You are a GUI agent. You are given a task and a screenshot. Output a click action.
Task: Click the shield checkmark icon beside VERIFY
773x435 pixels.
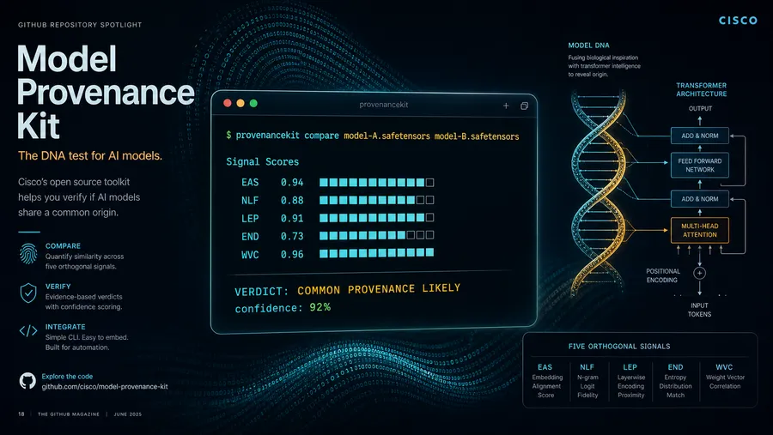(28, 293)
